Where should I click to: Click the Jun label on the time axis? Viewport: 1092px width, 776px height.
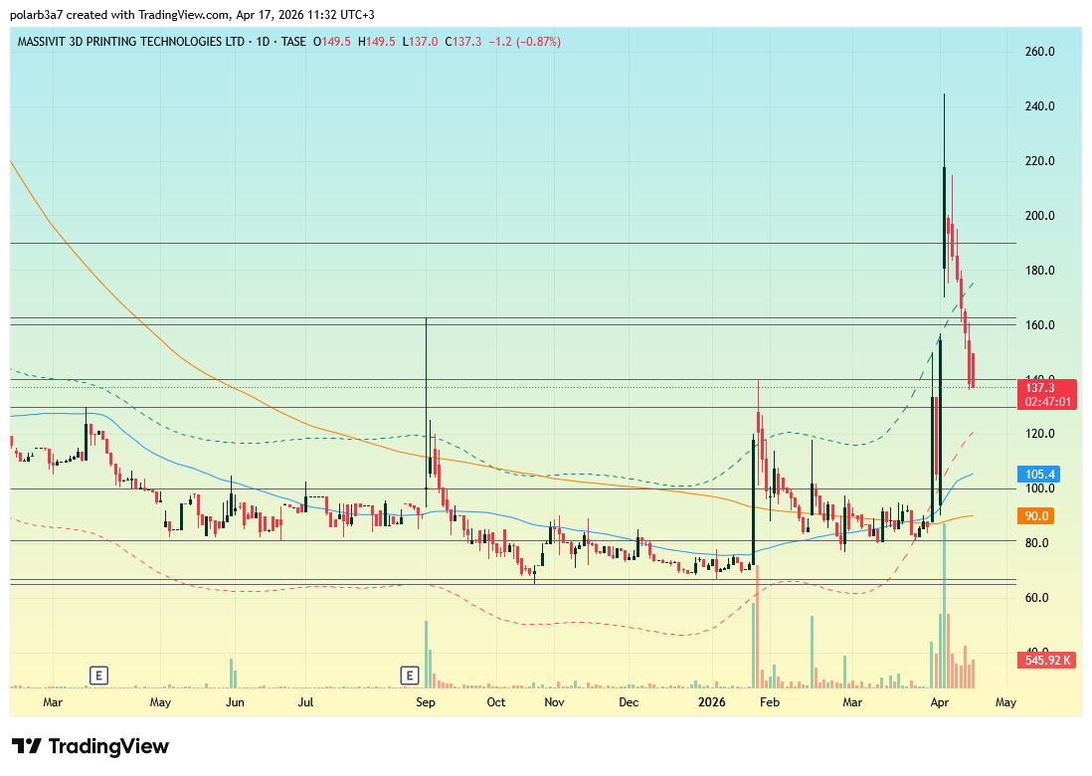[235, 702]
